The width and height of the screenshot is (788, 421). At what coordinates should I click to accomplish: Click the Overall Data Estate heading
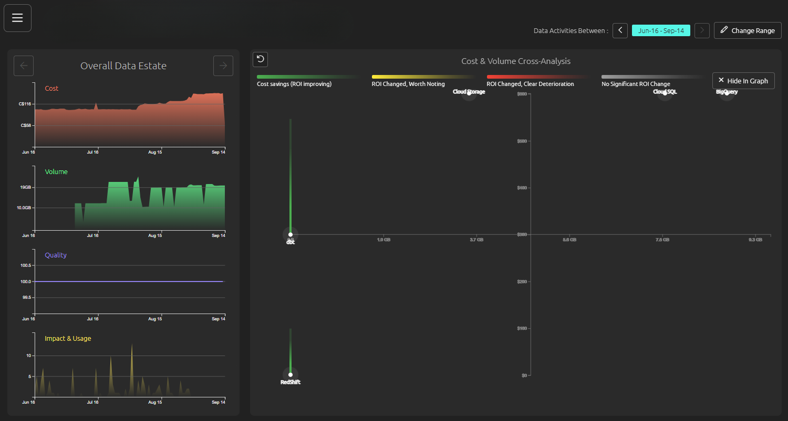tap(123, 66)
